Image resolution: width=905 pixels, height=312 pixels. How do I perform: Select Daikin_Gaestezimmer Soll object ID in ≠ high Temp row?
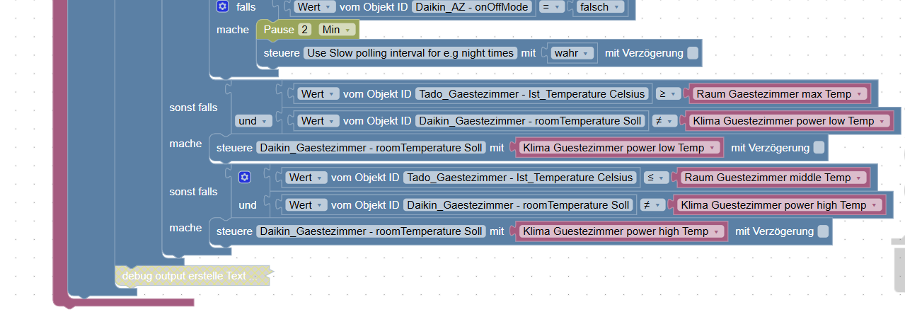[518, 205]
